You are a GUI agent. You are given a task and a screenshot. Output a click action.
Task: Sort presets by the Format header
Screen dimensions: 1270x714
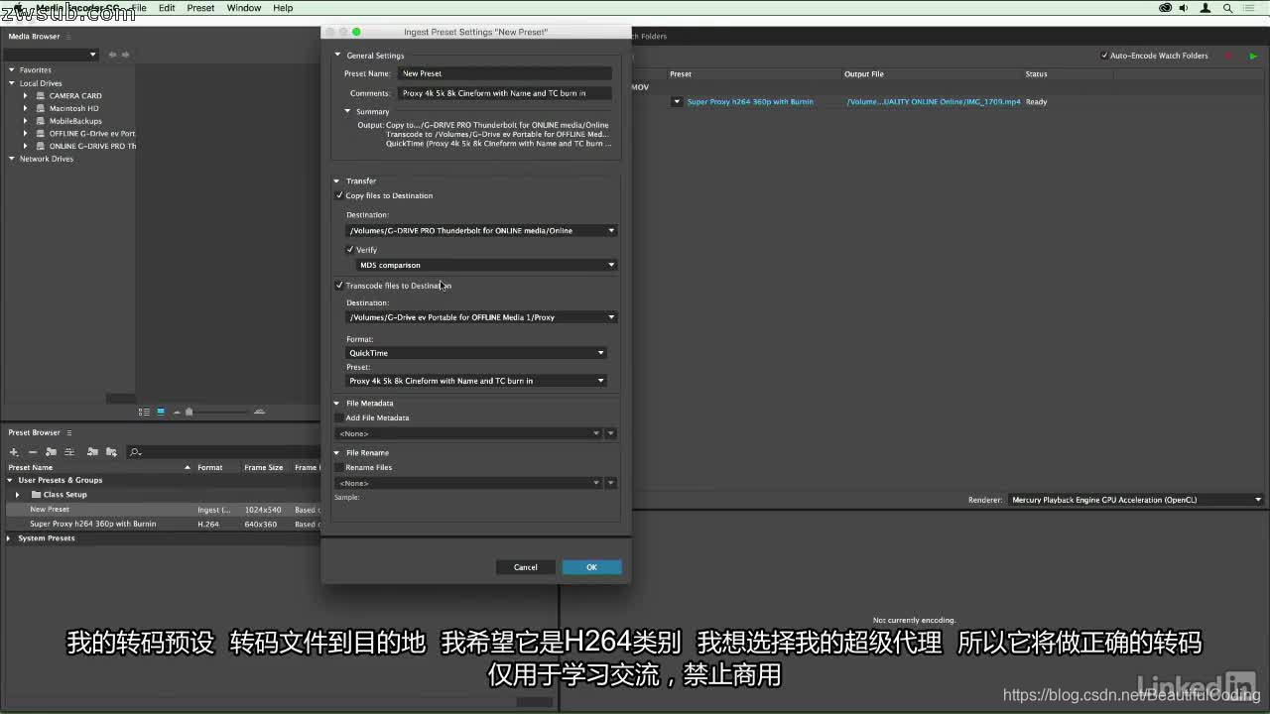pos(210,468)
